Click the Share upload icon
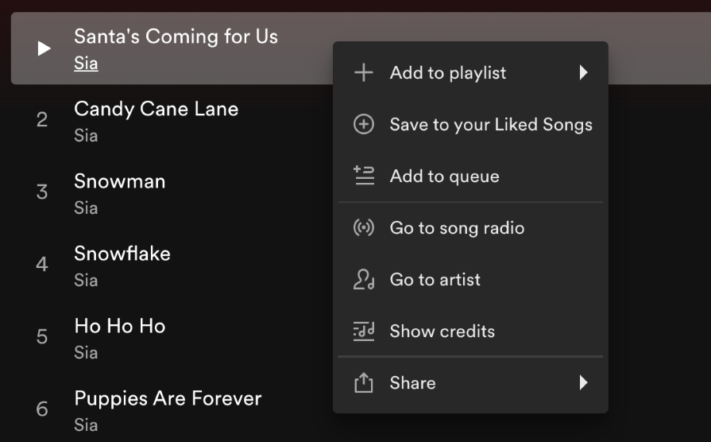711x442 pixels. pyautogui.click(x=363, y=383)
